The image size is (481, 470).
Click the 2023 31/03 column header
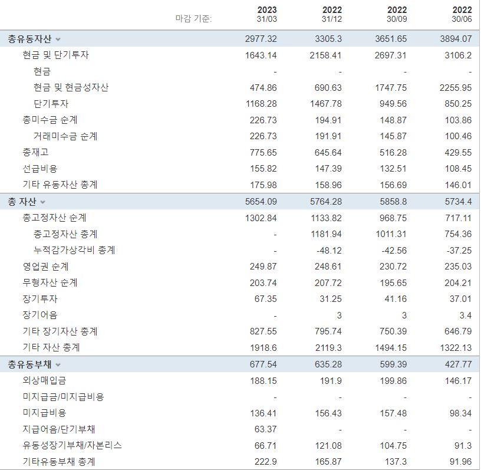[267, 14]
